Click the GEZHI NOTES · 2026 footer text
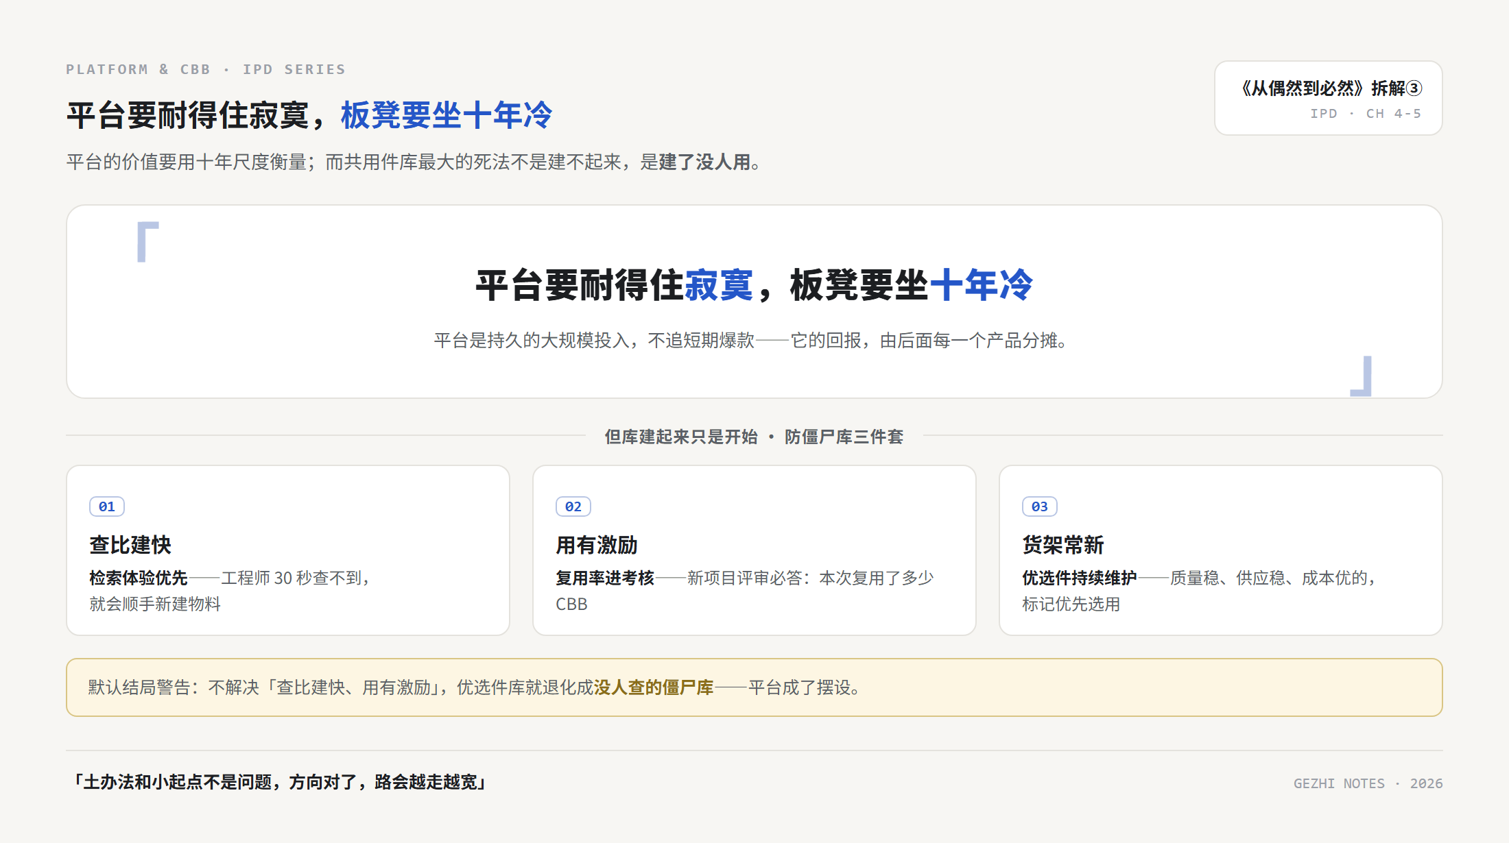This screenshot has width=1509, height=843. coord(1368,783)
